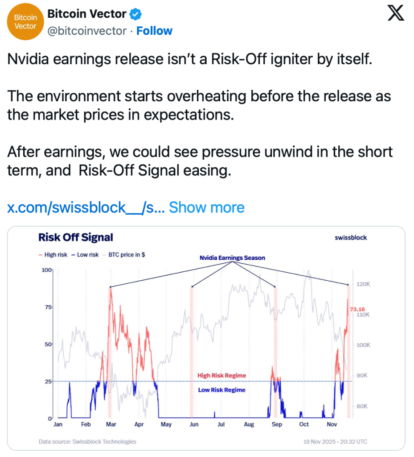Click the Bitcoin Vector orange avatar
Screen dimensions: 414x457
point(26,22)
